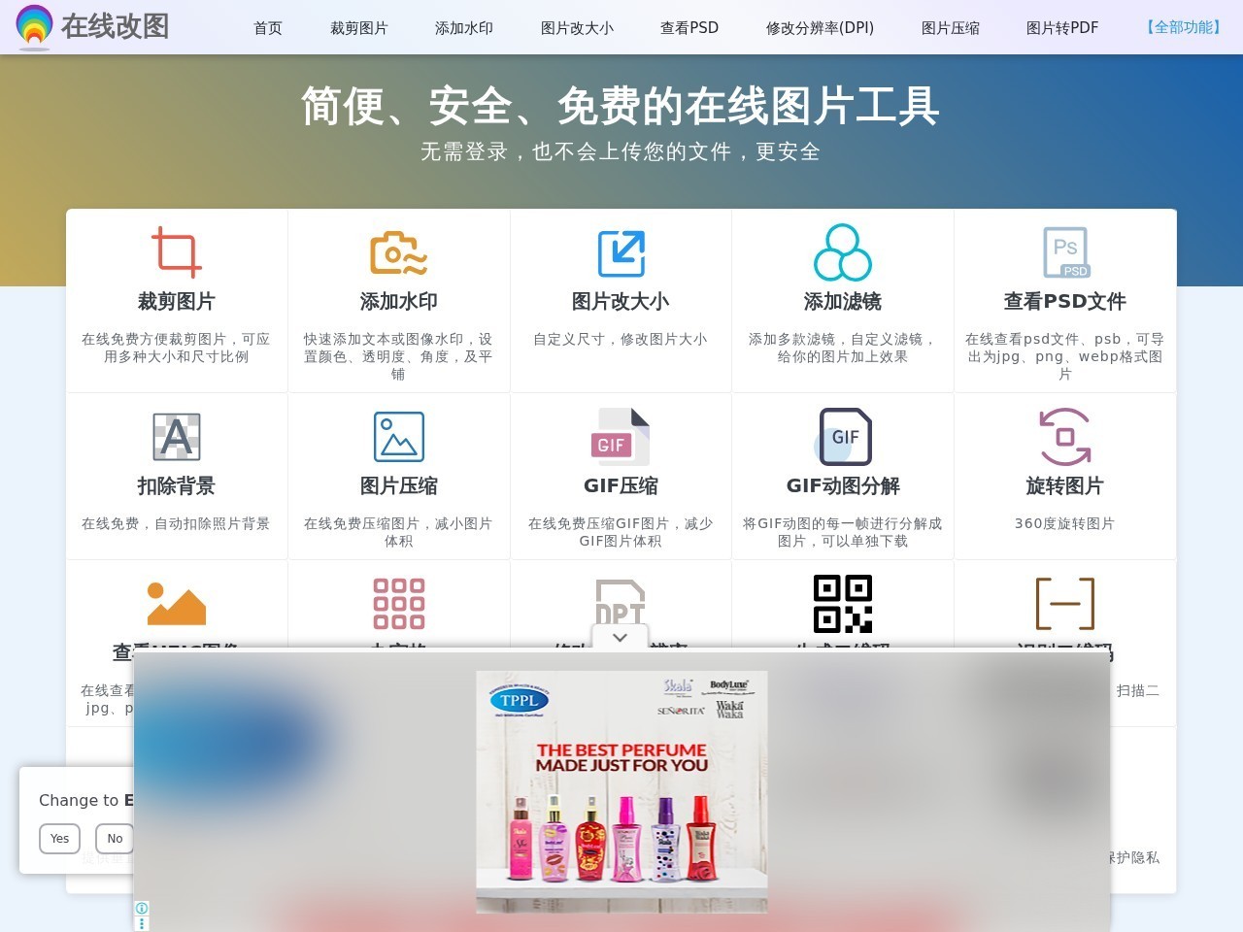This screenshot has width=1243, height=932.
Task: Open the TPPL perfume advertisement image
Action: click(621, 792)
